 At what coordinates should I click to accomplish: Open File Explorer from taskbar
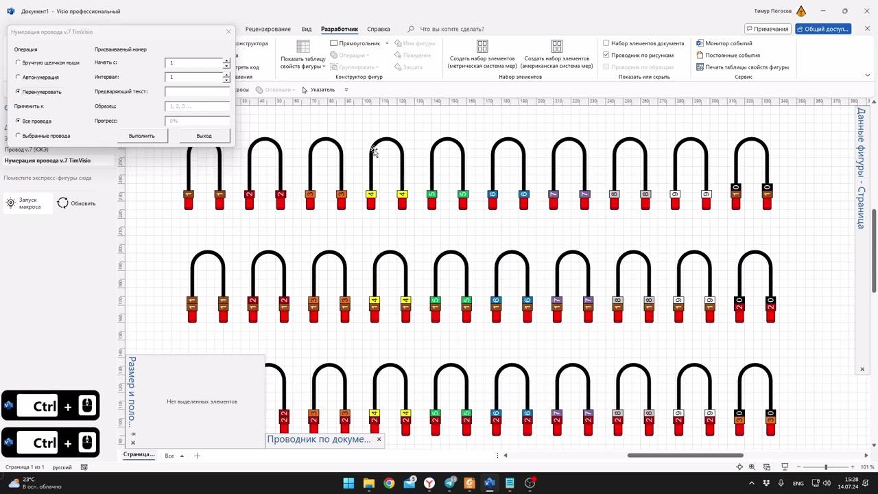coord(368,483)
